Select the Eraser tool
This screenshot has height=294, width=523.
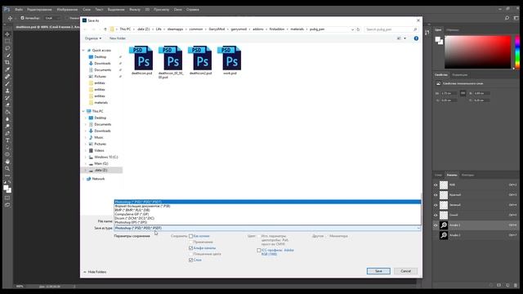[7, 105]
